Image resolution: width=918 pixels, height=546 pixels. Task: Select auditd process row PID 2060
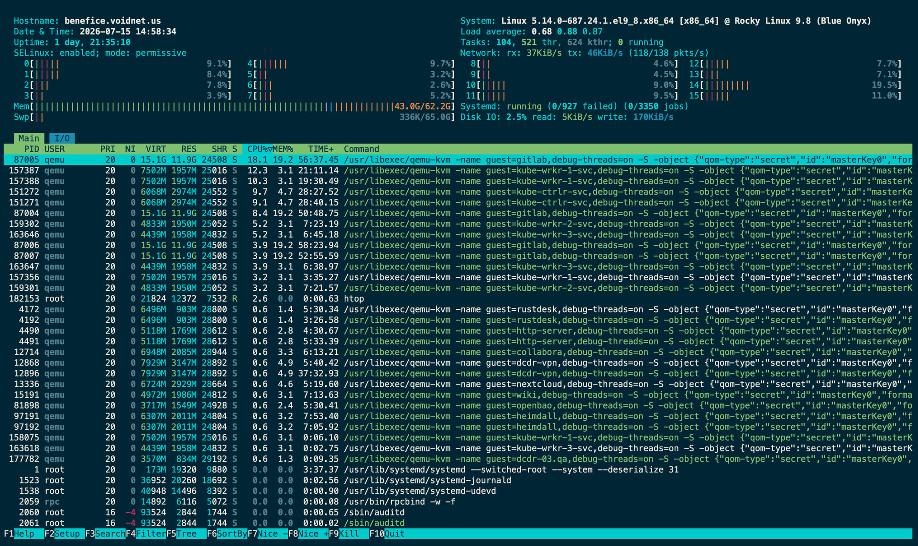coord(458,512)
